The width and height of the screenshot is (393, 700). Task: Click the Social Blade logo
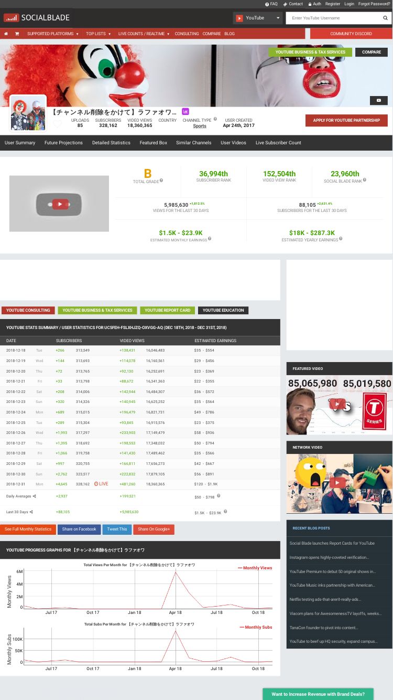point(37,18)
